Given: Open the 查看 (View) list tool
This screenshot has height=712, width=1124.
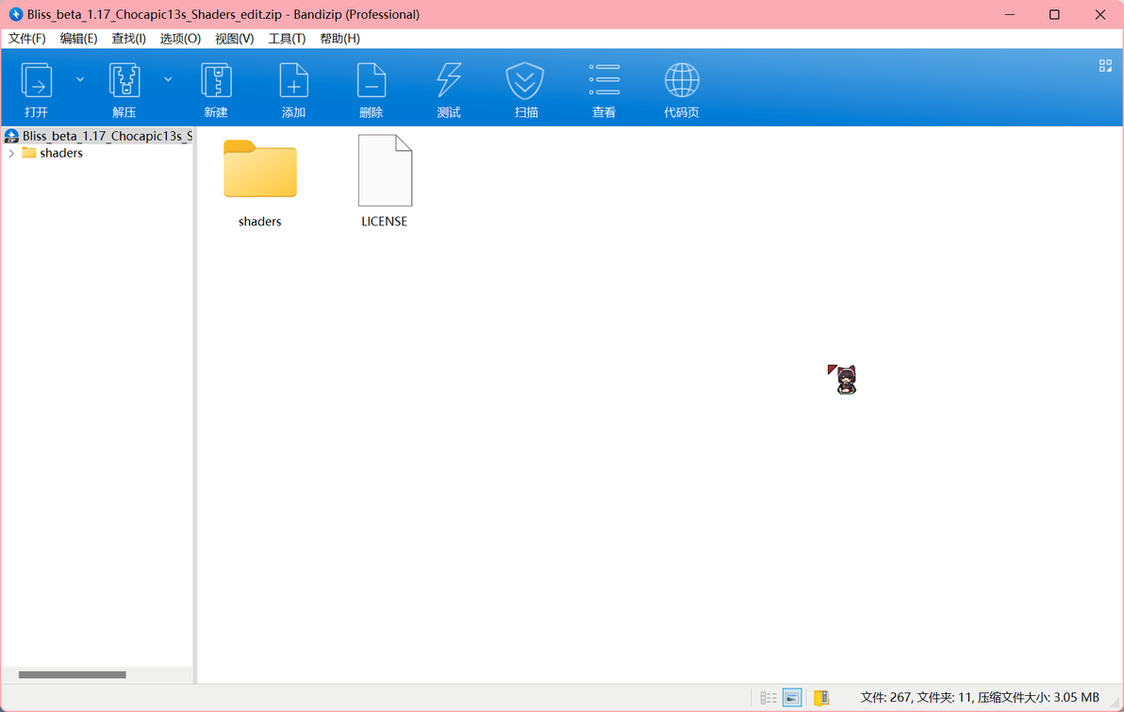Looking at the screenshot, I should click(x=603, y=89).
